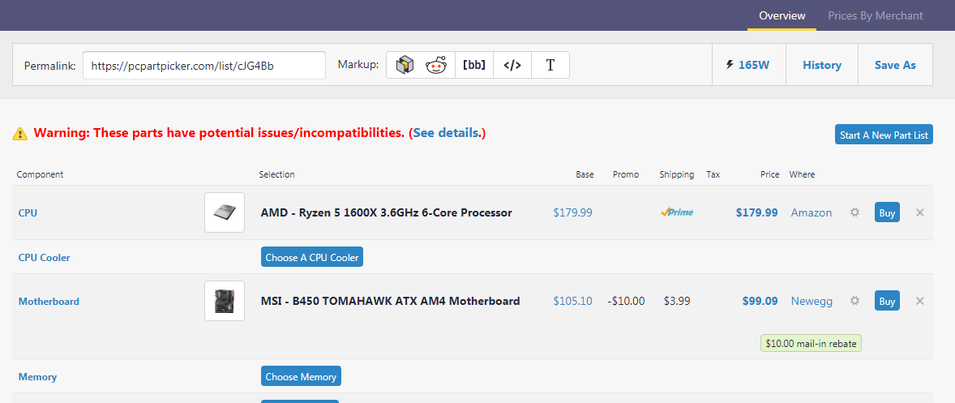Open the MSI motherboard product thumbnail
The height and width of the screenshot is (403, 955).
click(225, 301)
